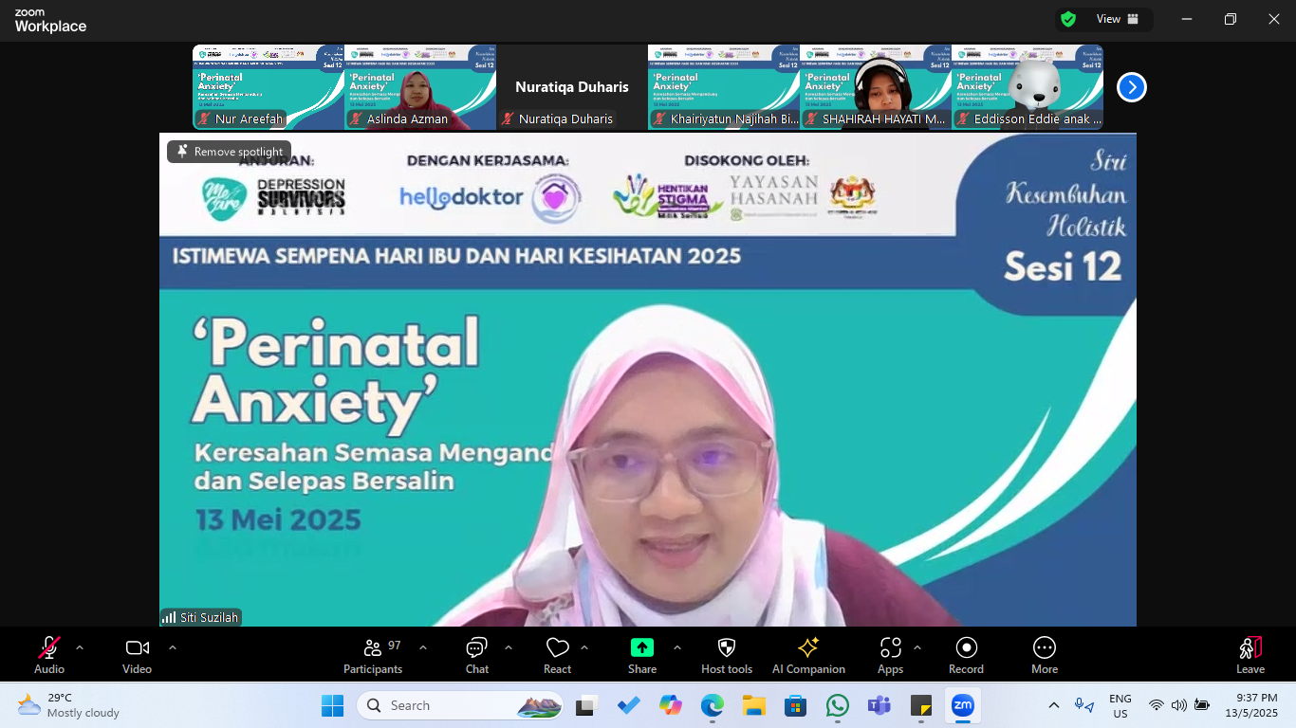Start recording the meeting
The height and width of the screenshot is (728, 1296).
click(x=966, y=655)
